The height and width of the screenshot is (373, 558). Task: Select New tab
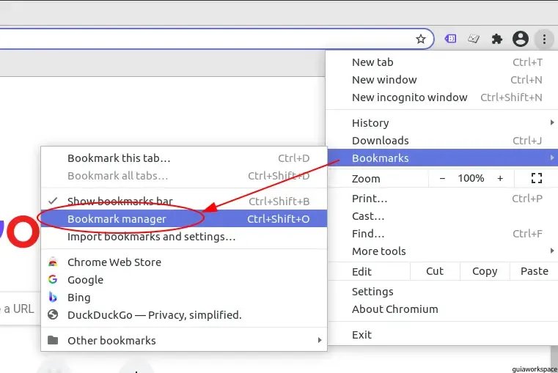pos(442,62)
